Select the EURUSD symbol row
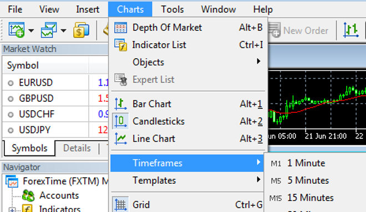This screenshot has height=212, width=366. tap(55, 82)
